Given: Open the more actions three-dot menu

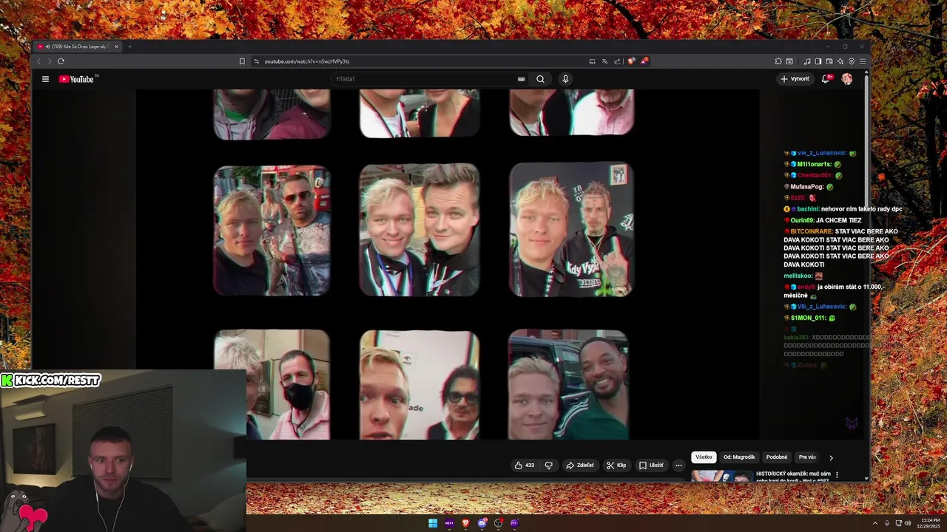Looking at the screenshot, I should [x=678, y=465].
